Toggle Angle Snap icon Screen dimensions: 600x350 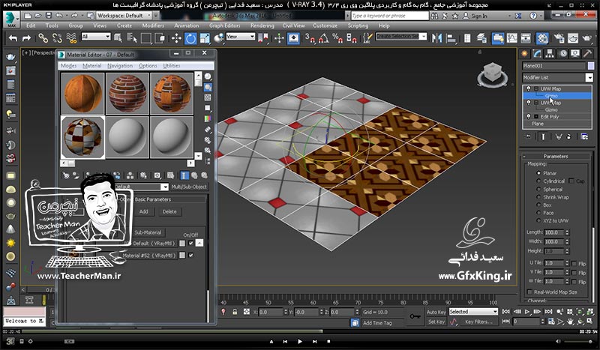tap(323, 38)
